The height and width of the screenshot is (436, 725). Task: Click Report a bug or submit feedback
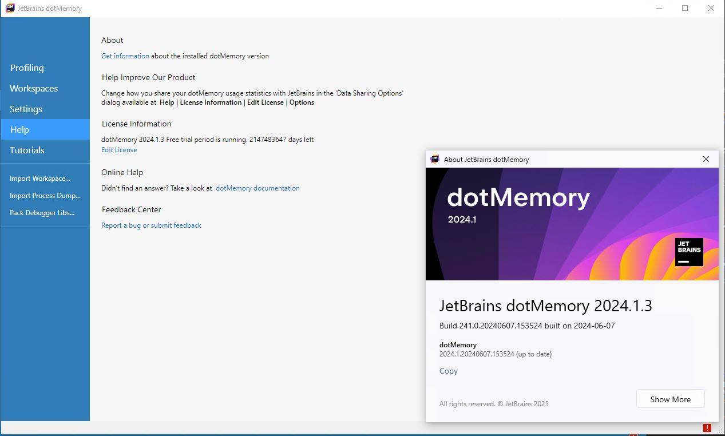[151, 225]
